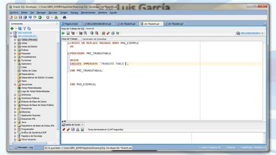
Task: Pin the script output with the pin icon
Action: coord(64,130)
